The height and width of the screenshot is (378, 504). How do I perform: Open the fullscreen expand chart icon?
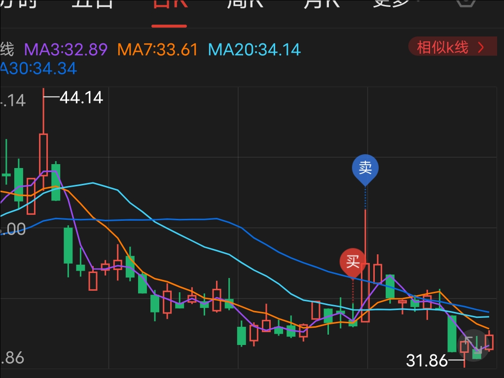point(473,345)
